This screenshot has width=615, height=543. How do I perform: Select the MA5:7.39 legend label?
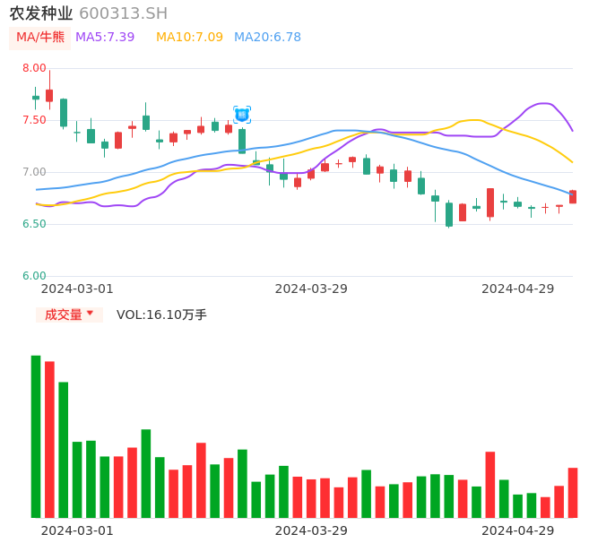click(x=105, y=38)
